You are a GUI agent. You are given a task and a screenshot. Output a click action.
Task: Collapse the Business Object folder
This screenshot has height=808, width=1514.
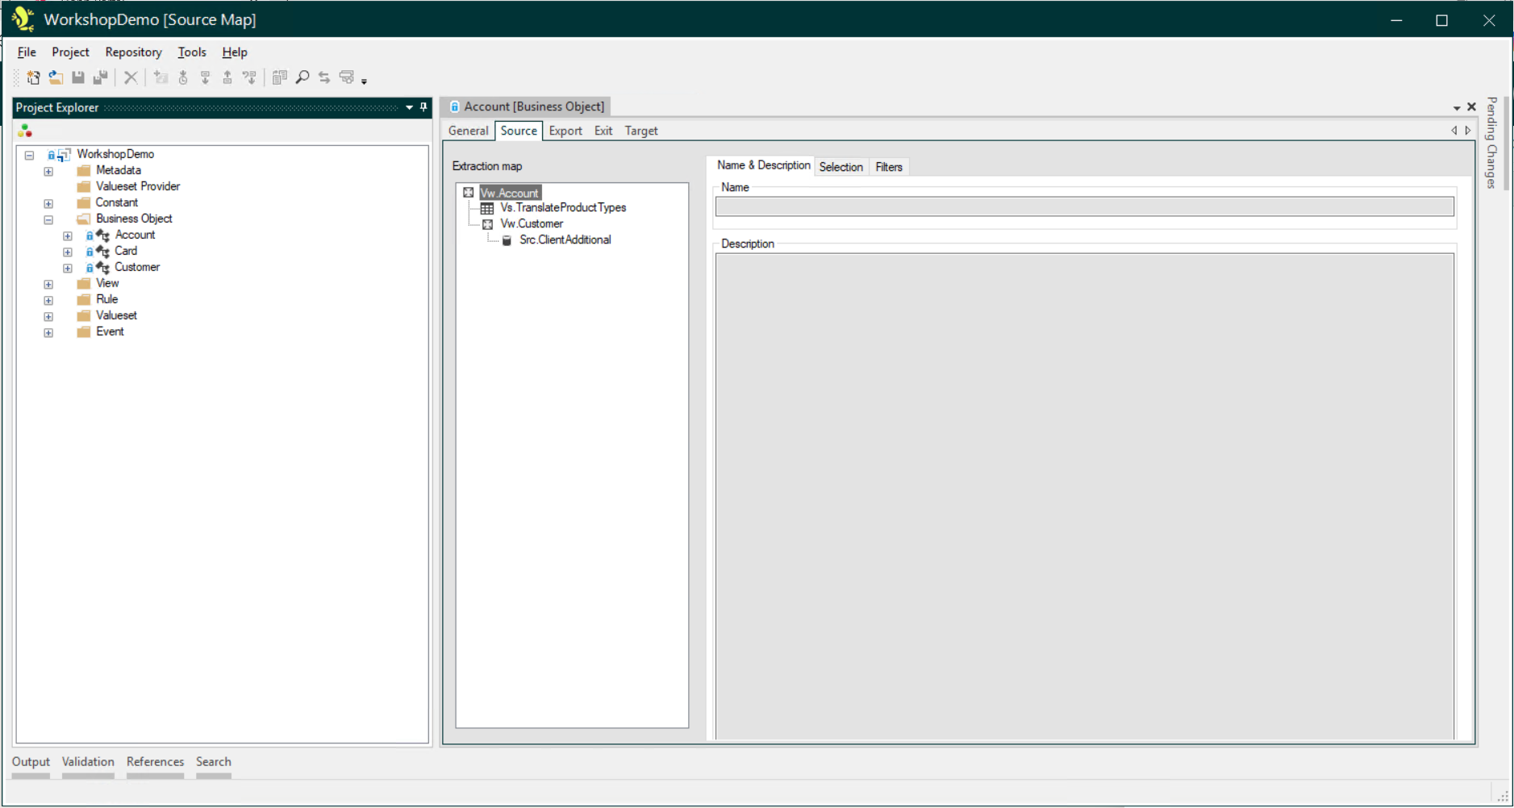(48, 219)
